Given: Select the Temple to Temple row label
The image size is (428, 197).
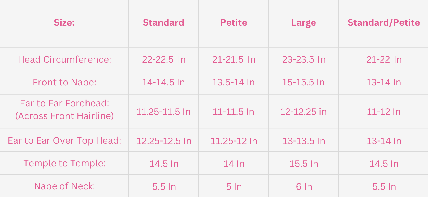Looking at the screenshot, I should [x=64, y=163].
